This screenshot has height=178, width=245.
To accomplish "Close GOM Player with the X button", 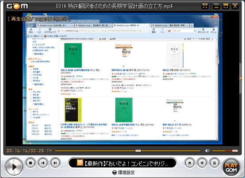I will pos(235,6).
